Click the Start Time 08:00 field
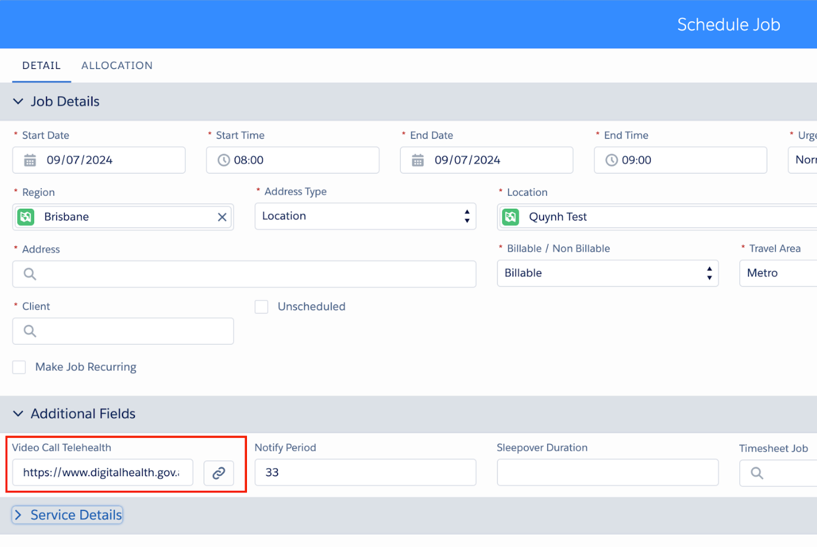 [293, 160]
